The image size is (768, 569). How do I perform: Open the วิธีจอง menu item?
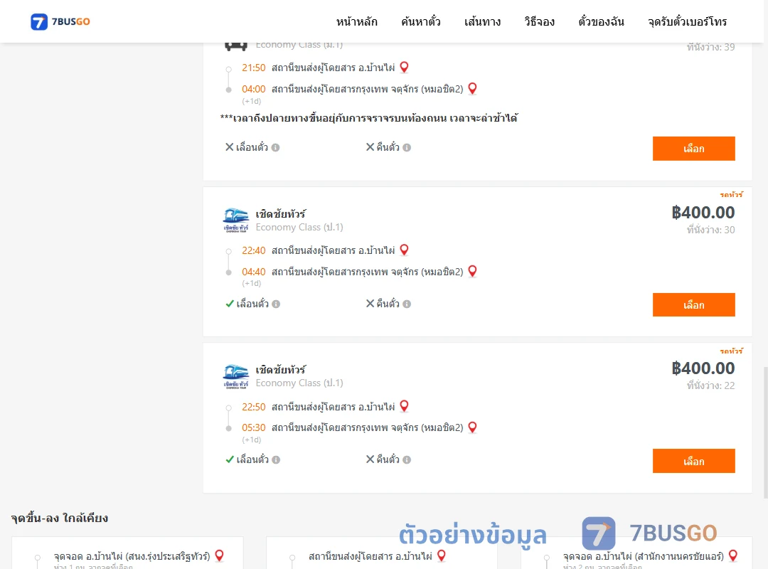click(x=539, y=21)
